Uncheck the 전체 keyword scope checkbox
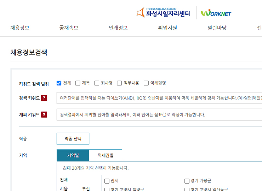The width and height of the screenshot is (262, 191). pyautogui.click(x=59, y=83)
